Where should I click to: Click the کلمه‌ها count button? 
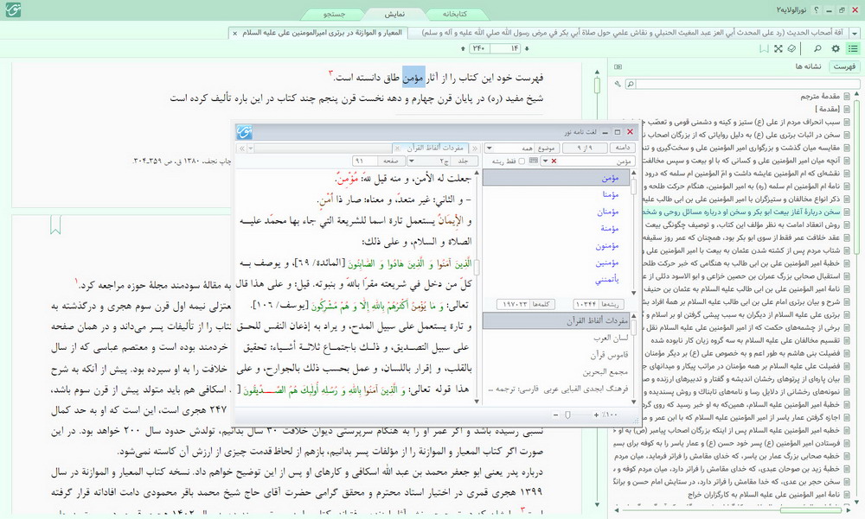pos(526,304)
